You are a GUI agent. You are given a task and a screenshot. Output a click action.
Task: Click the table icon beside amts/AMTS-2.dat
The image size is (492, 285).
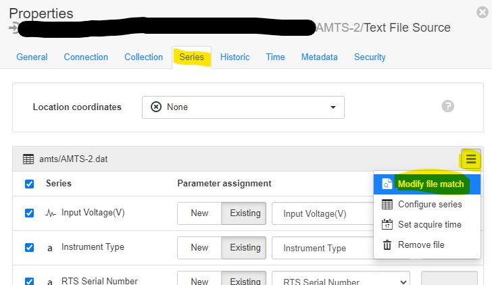pos(28,159)
